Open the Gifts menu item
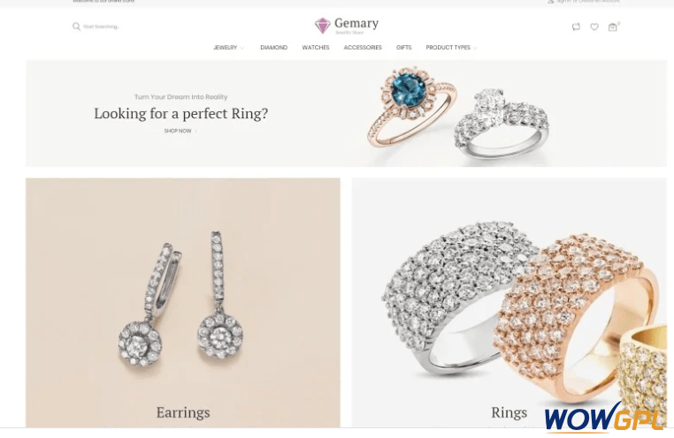This screenshot has width=674, height=438. click(x=403, y=47)
